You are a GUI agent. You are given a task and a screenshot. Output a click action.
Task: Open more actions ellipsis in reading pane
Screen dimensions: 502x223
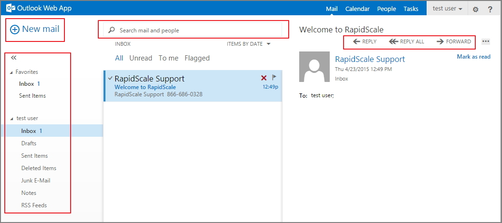tap(486, 41)
